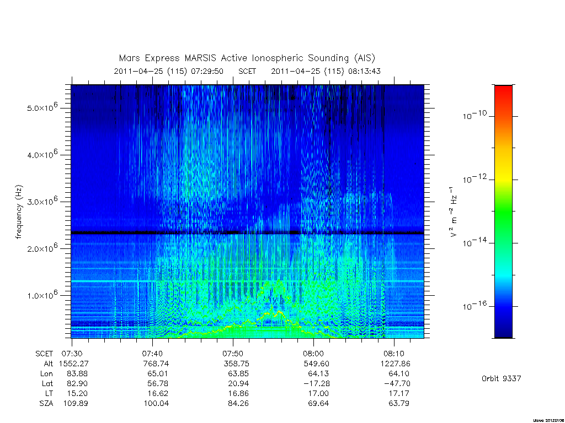
Task: Click the latitude value 82.90
Action: pyautogui.click(x=77, y=383)
